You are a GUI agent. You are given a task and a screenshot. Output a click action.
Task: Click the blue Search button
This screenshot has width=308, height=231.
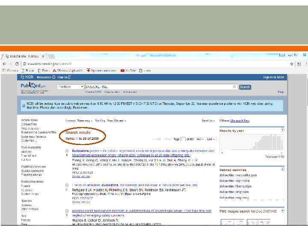click(245, 87)
